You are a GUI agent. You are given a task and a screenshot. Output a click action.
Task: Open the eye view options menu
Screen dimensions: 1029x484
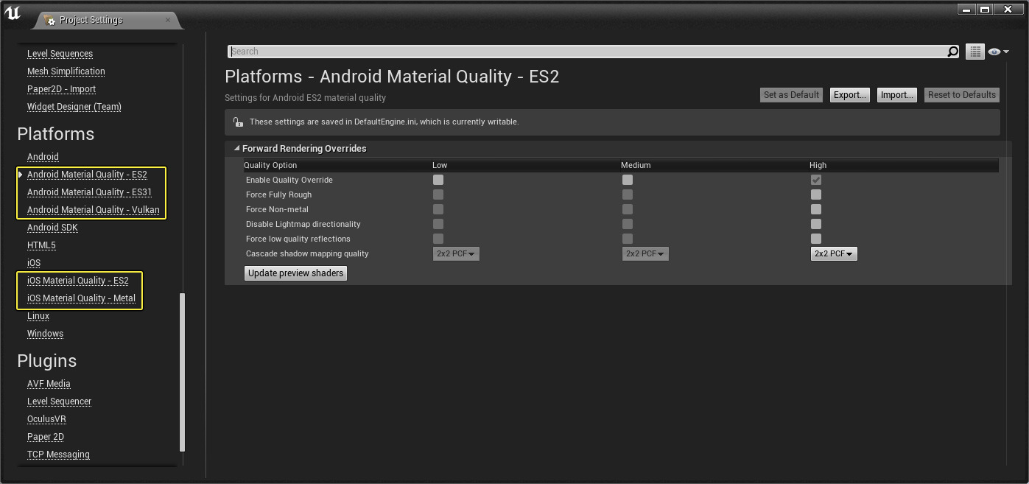coord(998,52)
